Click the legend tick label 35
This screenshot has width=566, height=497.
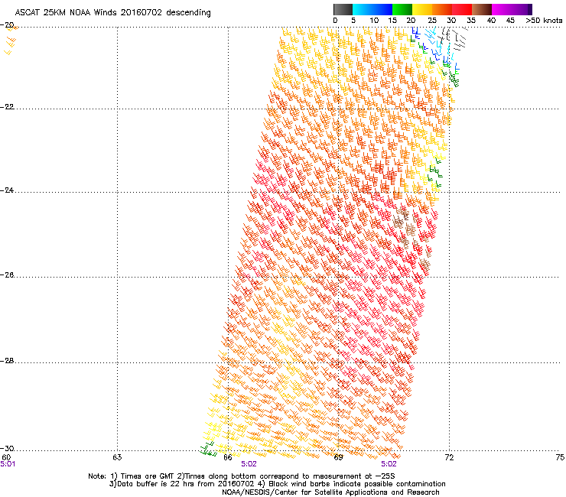coord(471,21)
